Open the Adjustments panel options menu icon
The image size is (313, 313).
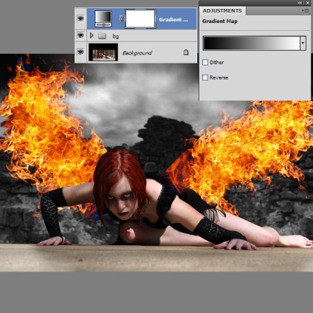click(x=305, y=11)
